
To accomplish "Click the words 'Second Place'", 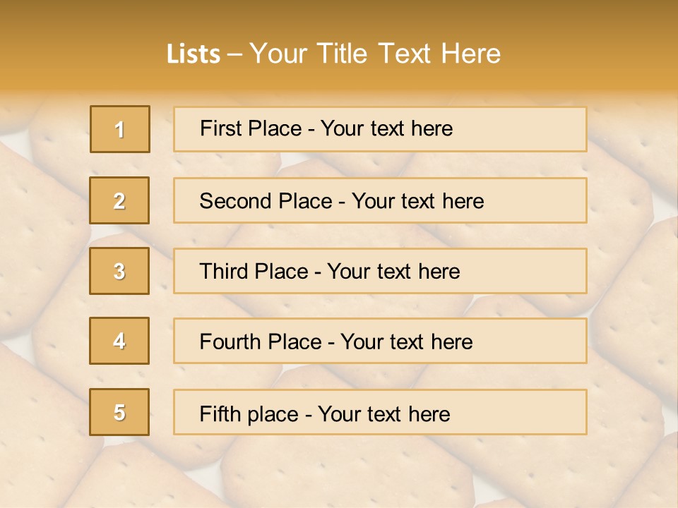I will click(x=266, y=201).
